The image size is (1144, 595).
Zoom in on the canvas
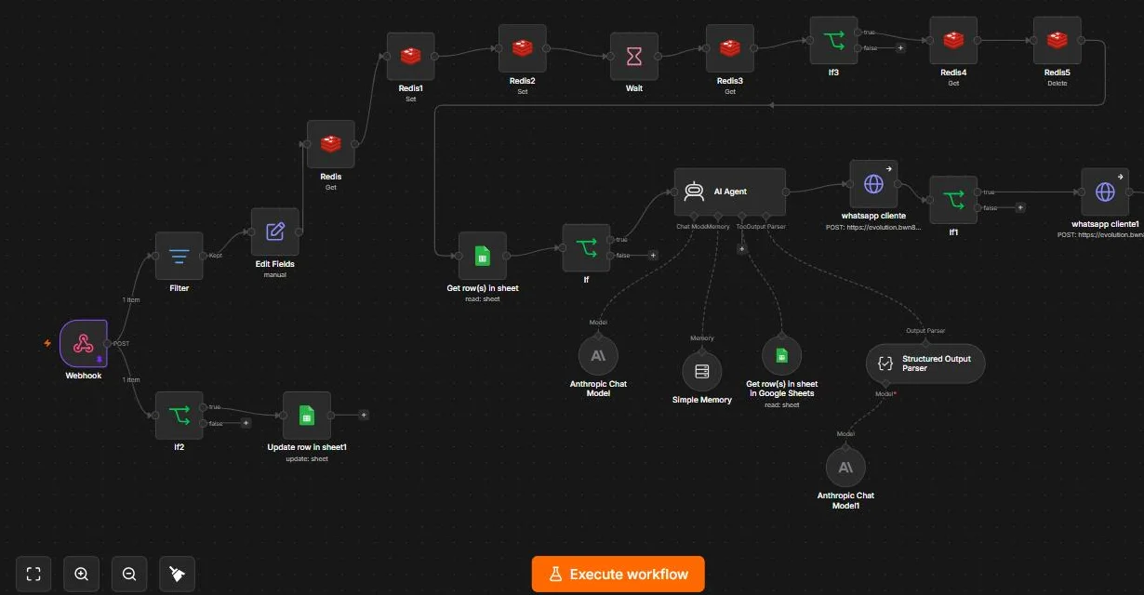click(82, 574)
